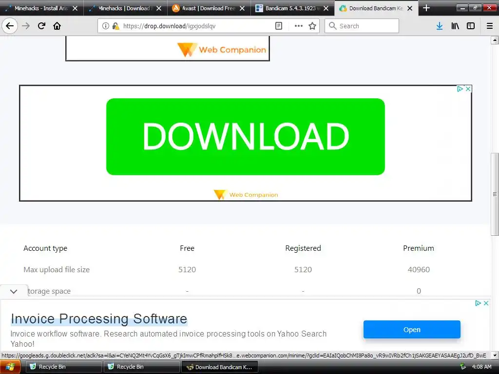Click the forward navigation arrow
Image resolution: width=499 pixels, height=374 pixels.
pos(26,26)
